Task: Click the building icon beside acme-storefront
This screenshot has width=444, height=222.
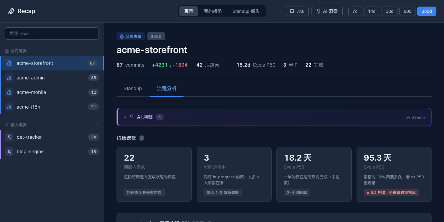Action: (x=9, y=63)
